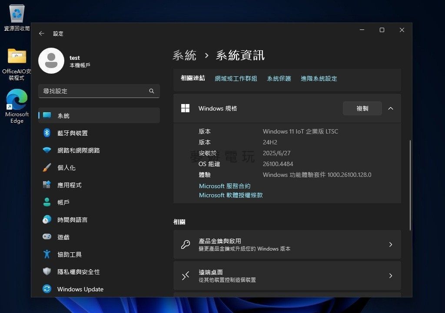This screenshot has width=445, height=313.
Task: Open 遠端桌面 via its right chevron
Action: pyautogui.click(x=391, y=276)
